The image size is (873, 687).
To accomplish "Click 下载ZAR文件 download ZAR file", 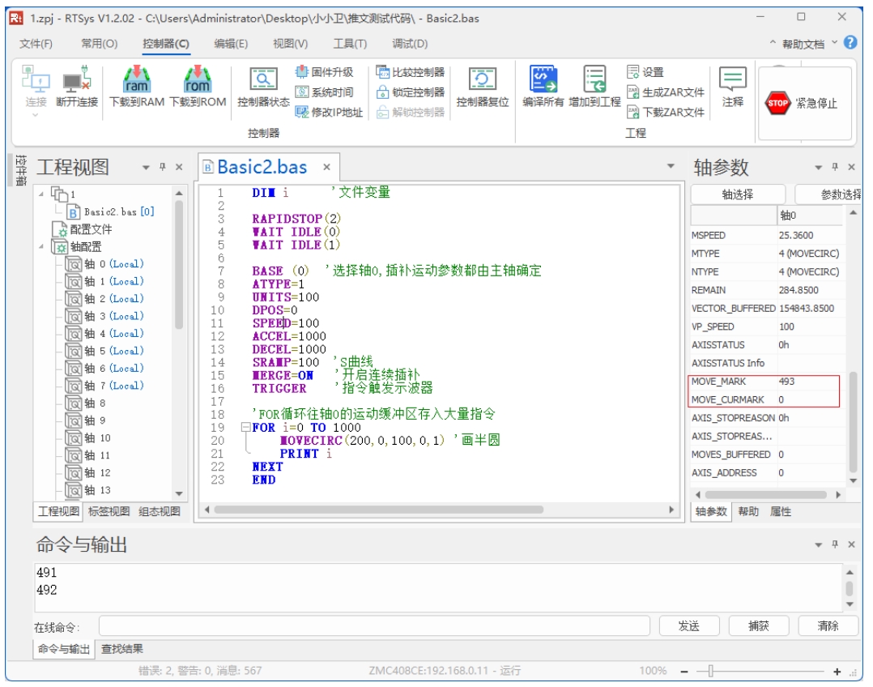I will pyautogui.click(x=666, y=112).
